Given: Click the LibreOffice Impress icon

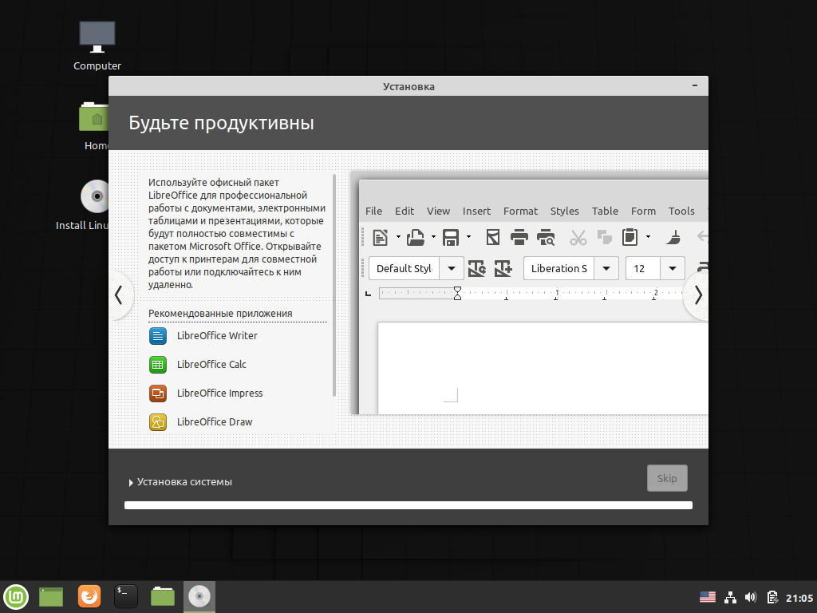Looking at the screenshot, I should point(158,393).
